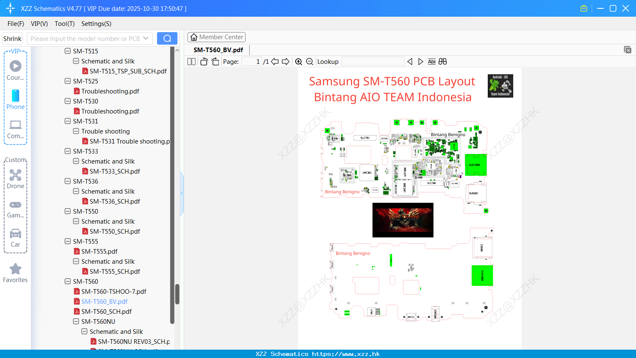This screenshot has height=358, width=636.
Task: Click the XZZ Schematics app logo
Action: tap(10, 8)
